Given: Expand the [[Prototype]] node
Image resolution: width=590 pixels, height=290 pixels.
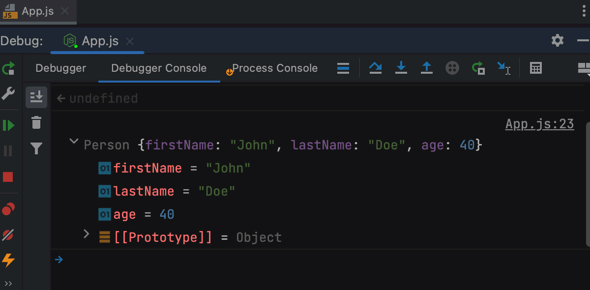Looking at the screenshot, I should point(87,234).
